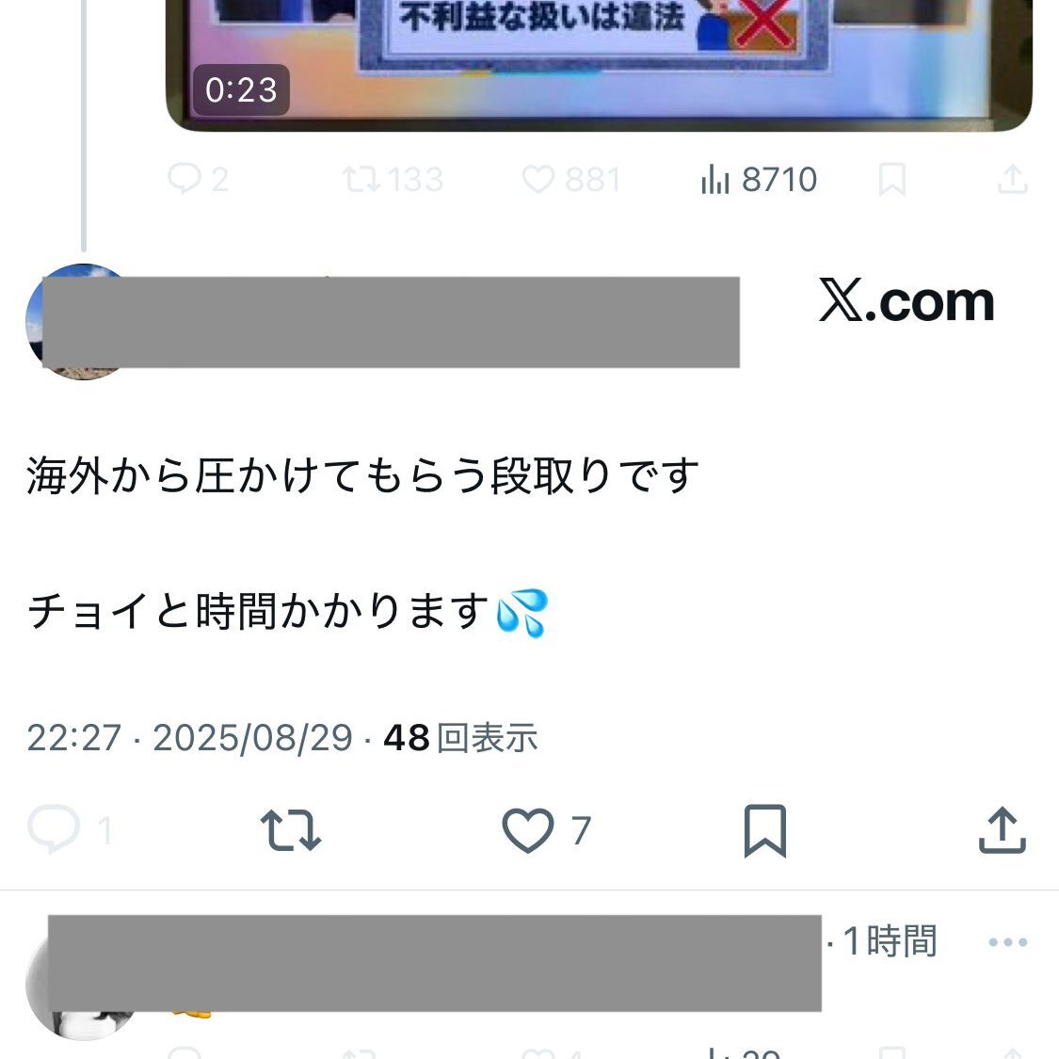Repost the main post
The height and width of the screenshot is (1059, 1059).
[x=291, y=830]
